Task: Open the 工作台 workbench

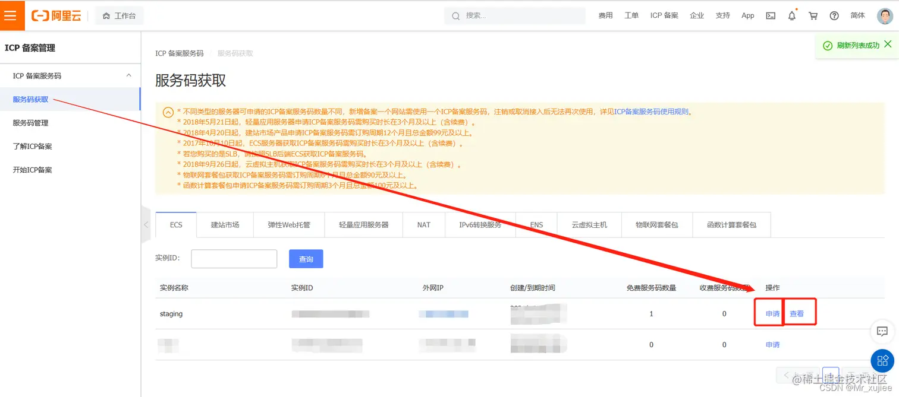Action: [x=119, y=15]
